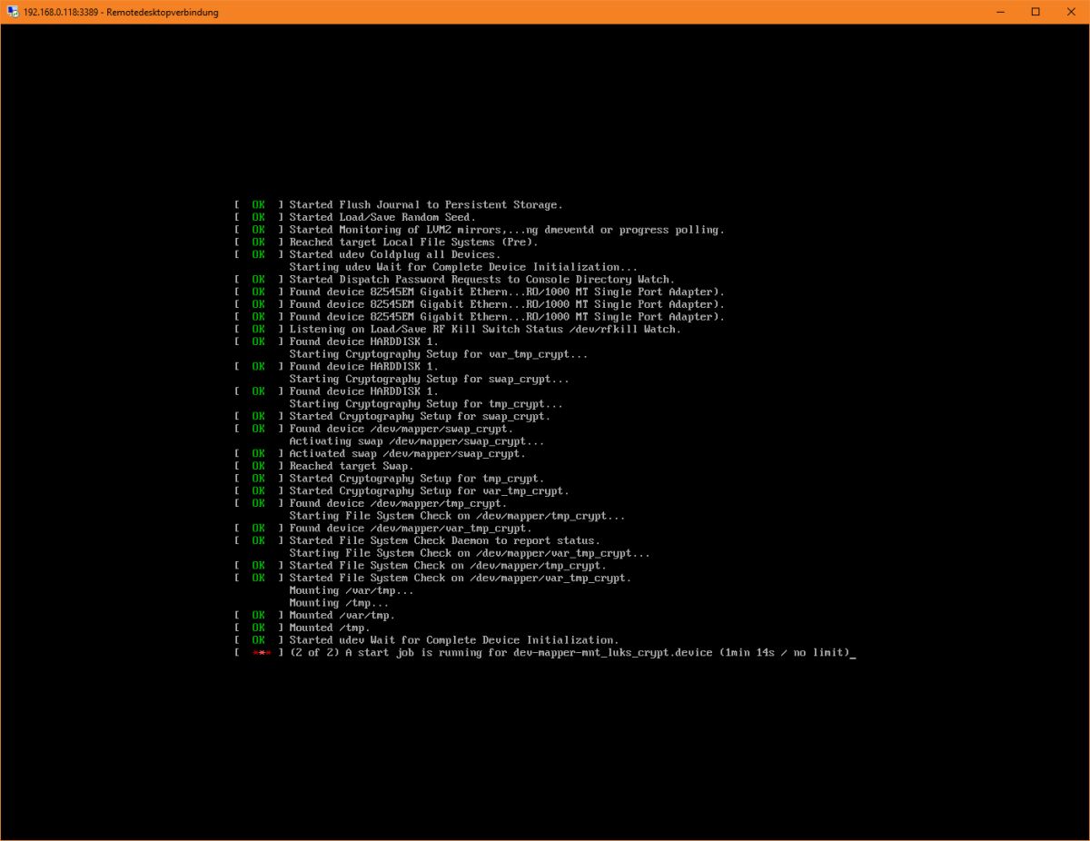Click the 'Mounting /tmp...' line
This screenshot has height=841, width=1090.
[339, 603]
